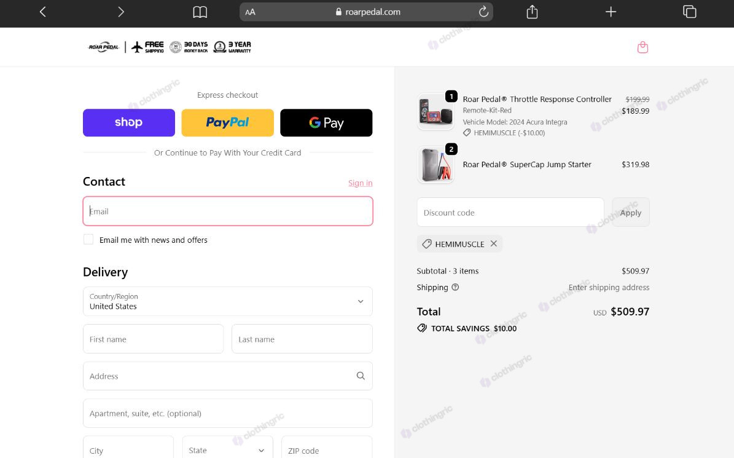The image size is (734, 458).
Task: Click the Sign in link
Action: point(361,183)
